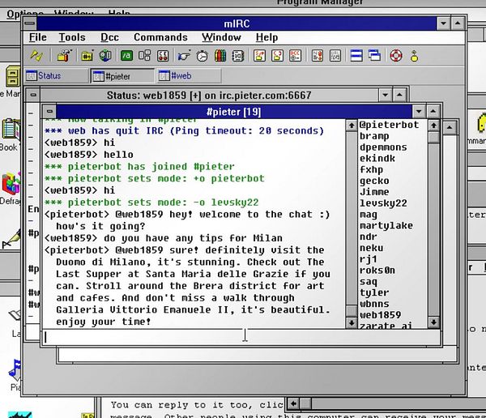Open the Help menu in mIRC
This screenshot has width=486, height=418.
(x=266, y=37)
